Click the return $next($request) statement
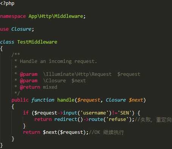 pos(56,132)
